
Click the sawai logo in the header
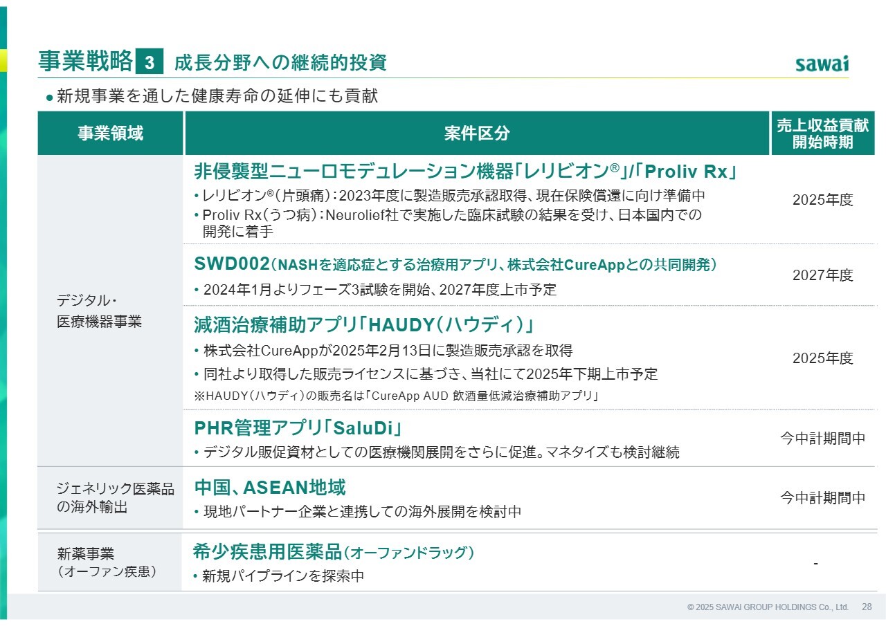(x=821, y=64)
